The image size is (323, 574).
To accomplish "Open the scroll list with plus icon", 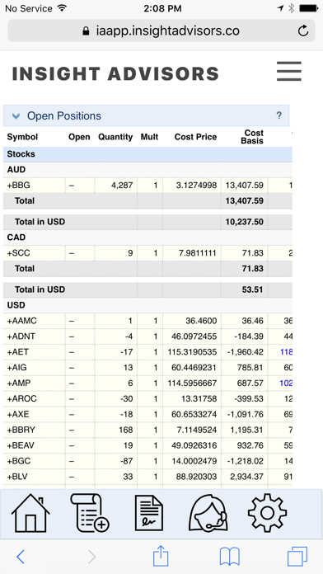I will point(90,513).
